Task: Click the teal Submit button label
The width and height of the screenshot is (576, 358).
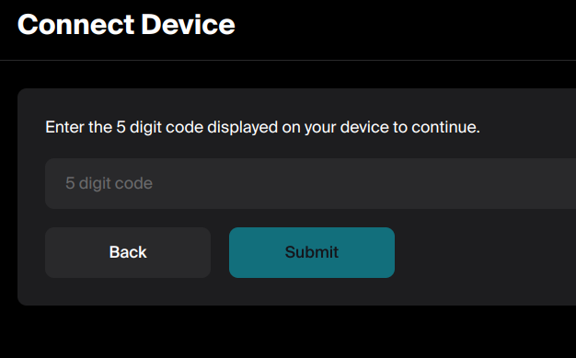Action: [312, 252]
